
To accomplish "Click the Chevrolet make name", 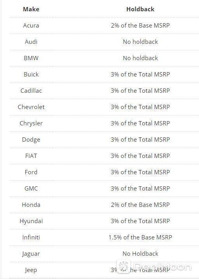I will [31, 107].
